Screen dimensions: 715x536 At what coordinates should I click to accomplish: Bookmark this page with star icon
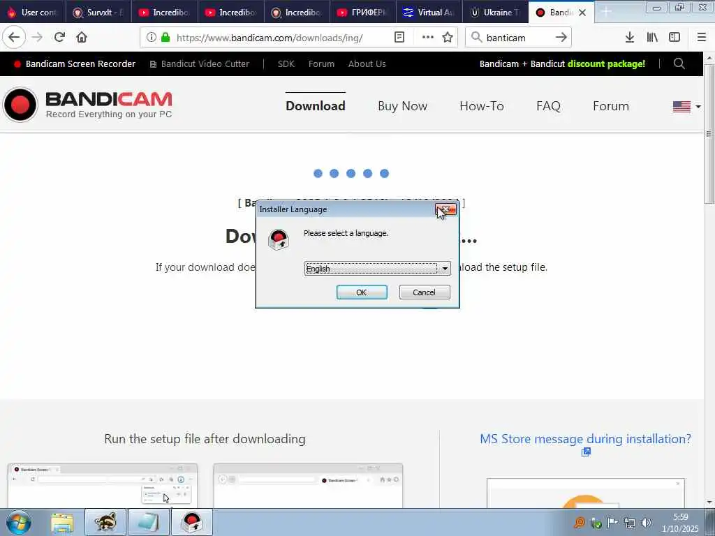pos(448,38)
